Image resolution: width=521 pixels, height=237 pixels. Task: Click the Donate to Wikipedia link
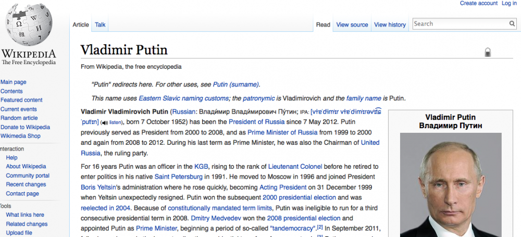tap(25, 127)
